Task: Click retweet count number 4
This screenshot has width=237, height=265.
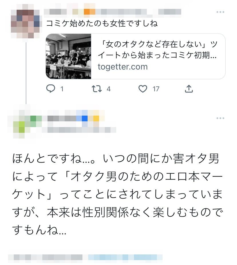Action: point(108,89)
